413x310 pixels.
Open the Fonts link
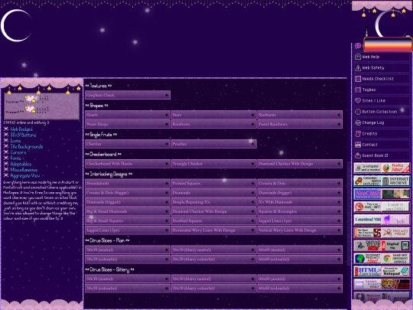pos(15,158)
